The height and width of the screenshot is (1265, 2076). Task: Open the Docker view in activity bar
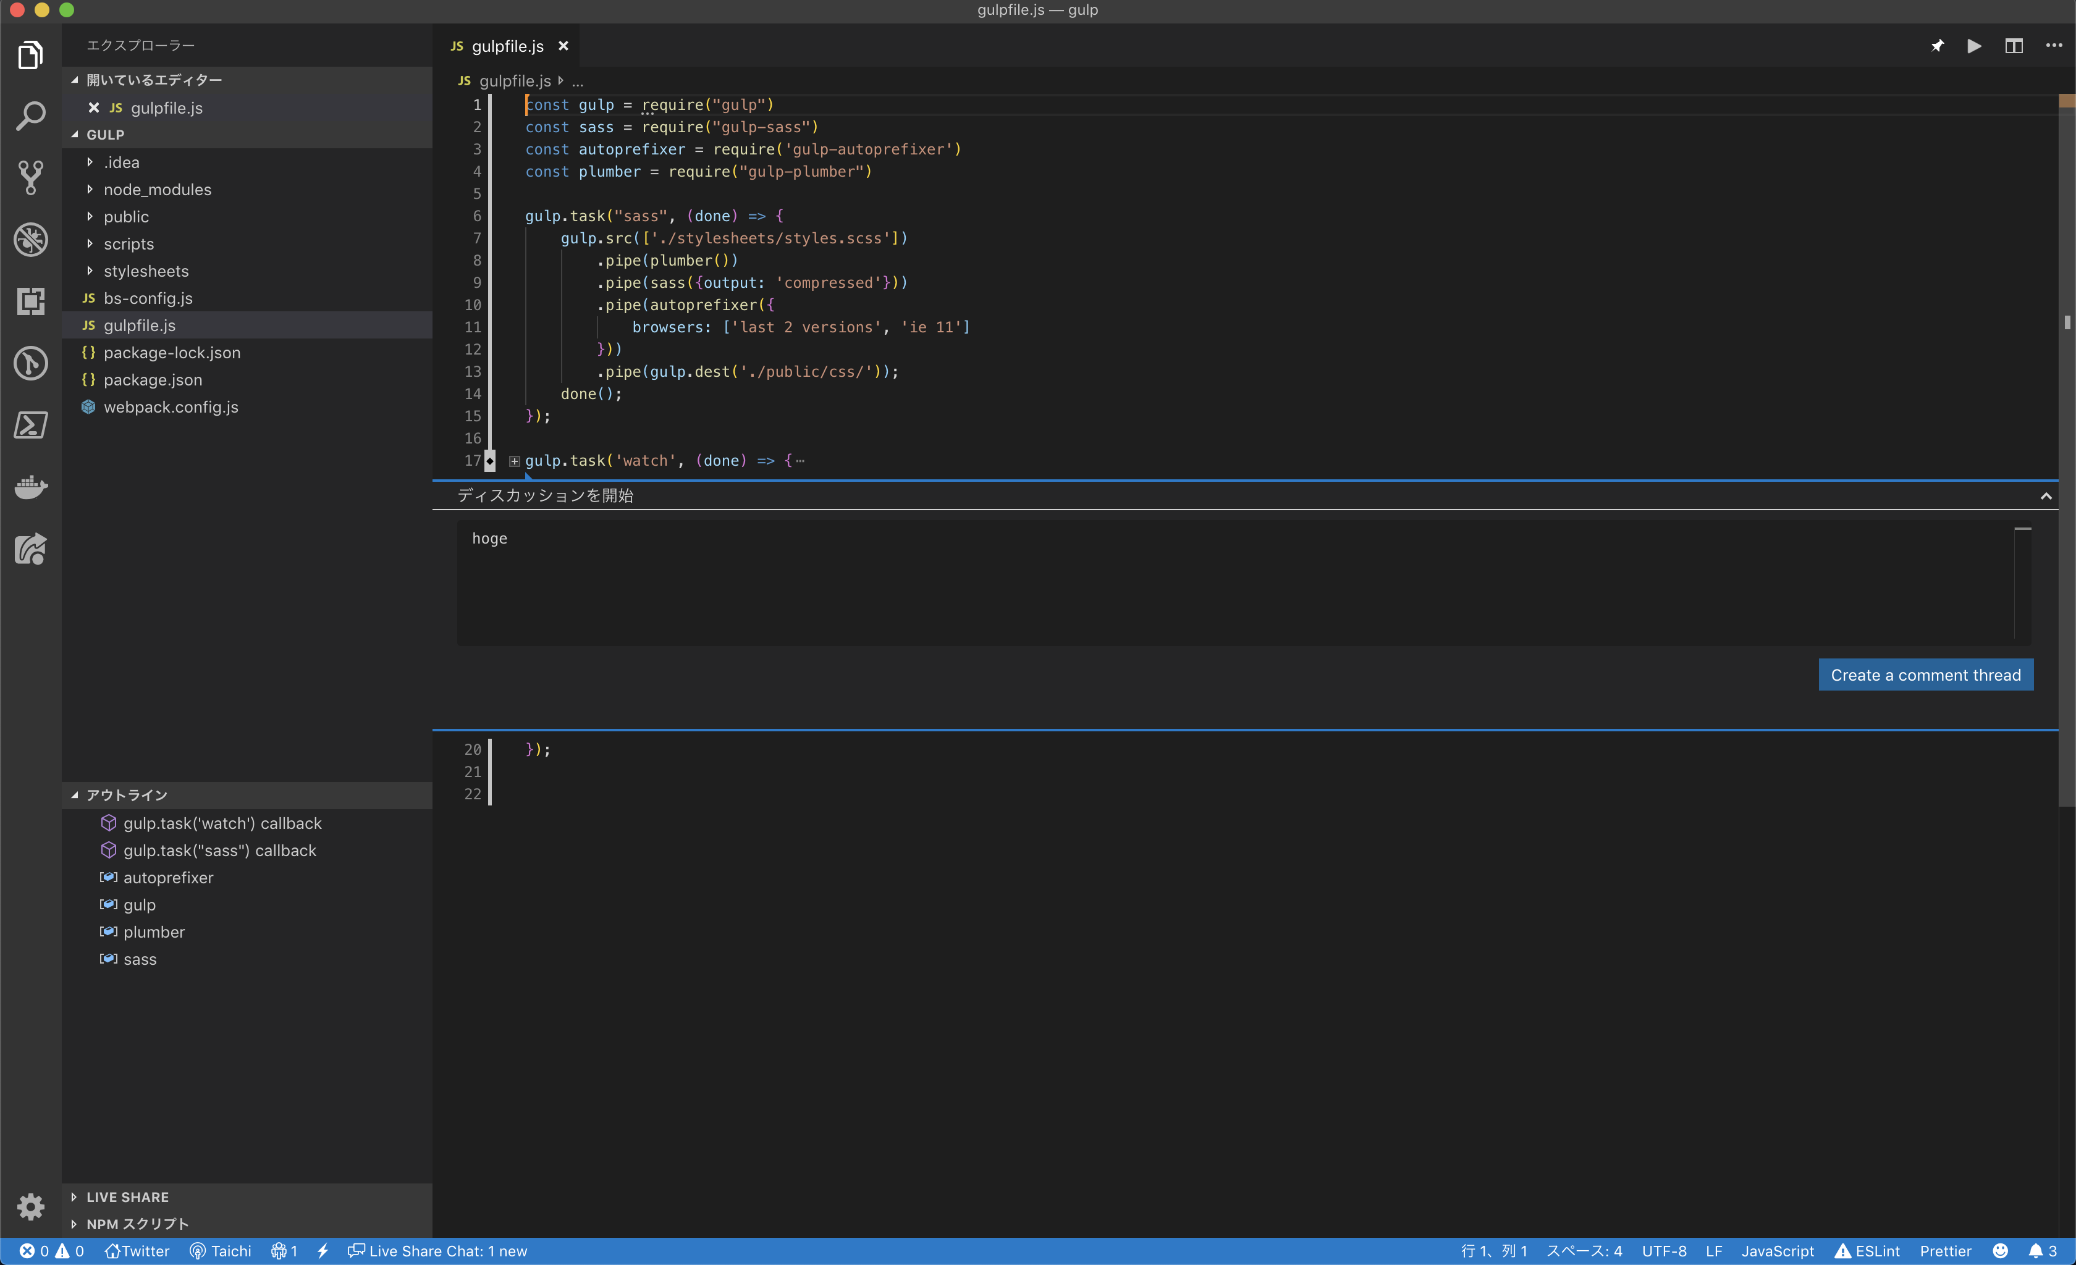30,487
